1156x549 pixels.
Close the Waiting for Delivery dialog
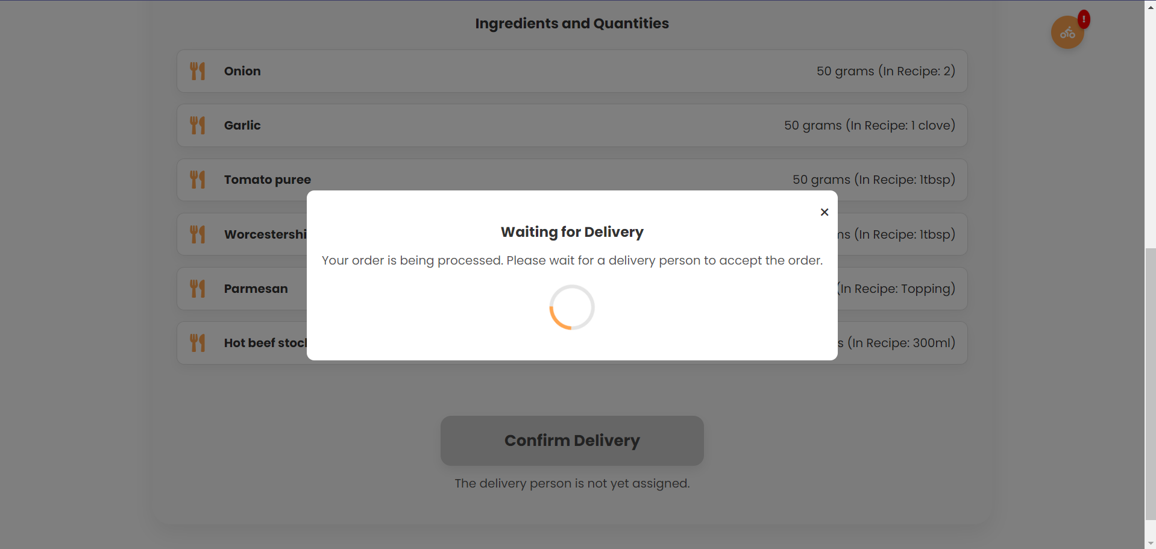(825, 212)
